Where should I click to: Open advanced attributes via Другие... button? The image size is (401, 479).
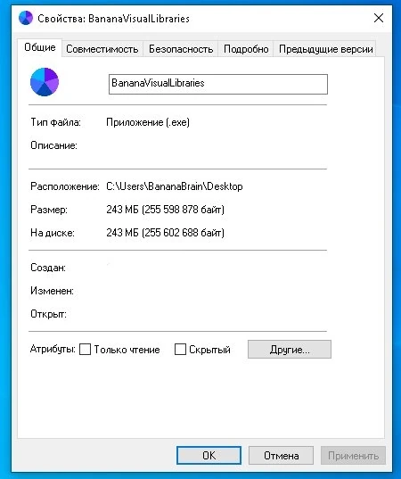pyautogui.click(x=290, y=349)
